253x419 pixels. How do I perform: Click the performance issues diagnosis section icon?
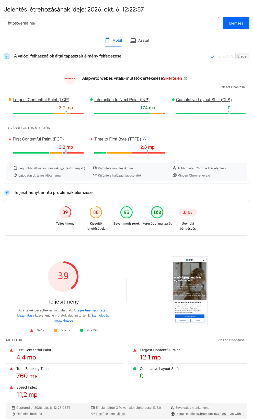(x=7, y=193)
